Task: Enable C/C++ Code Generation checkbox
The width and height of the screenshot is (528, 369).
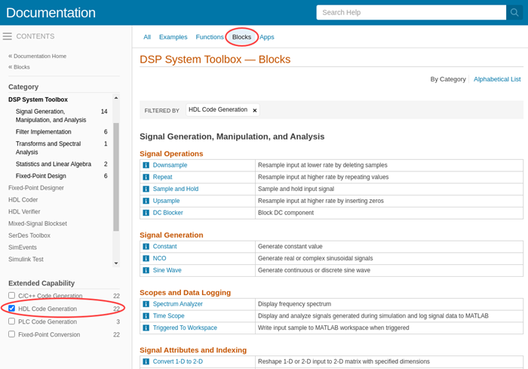Action: [x=11, y=296]
